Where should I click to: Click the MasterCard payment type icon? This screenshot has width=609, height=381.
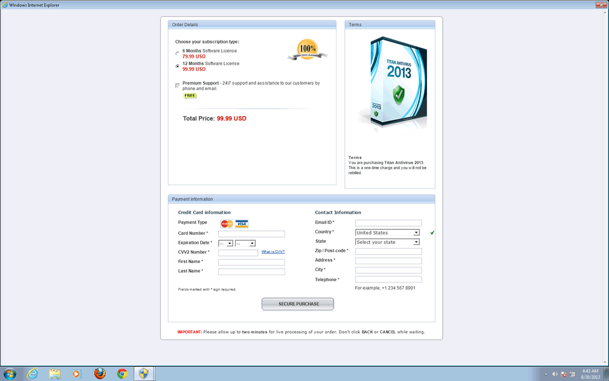[227, 224]
